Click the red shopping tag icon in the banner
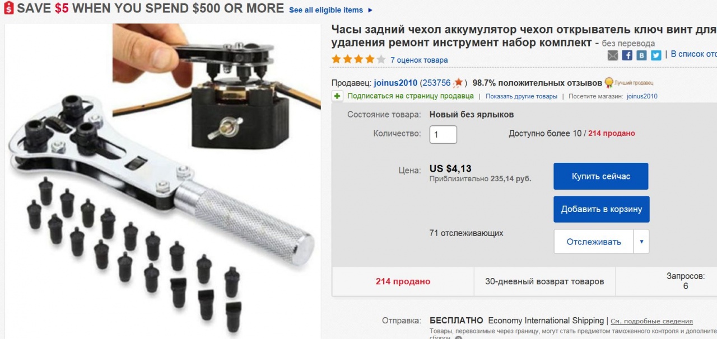Image resolution: width=717 pixels, height=339 pixels. (x=7, y=9)
